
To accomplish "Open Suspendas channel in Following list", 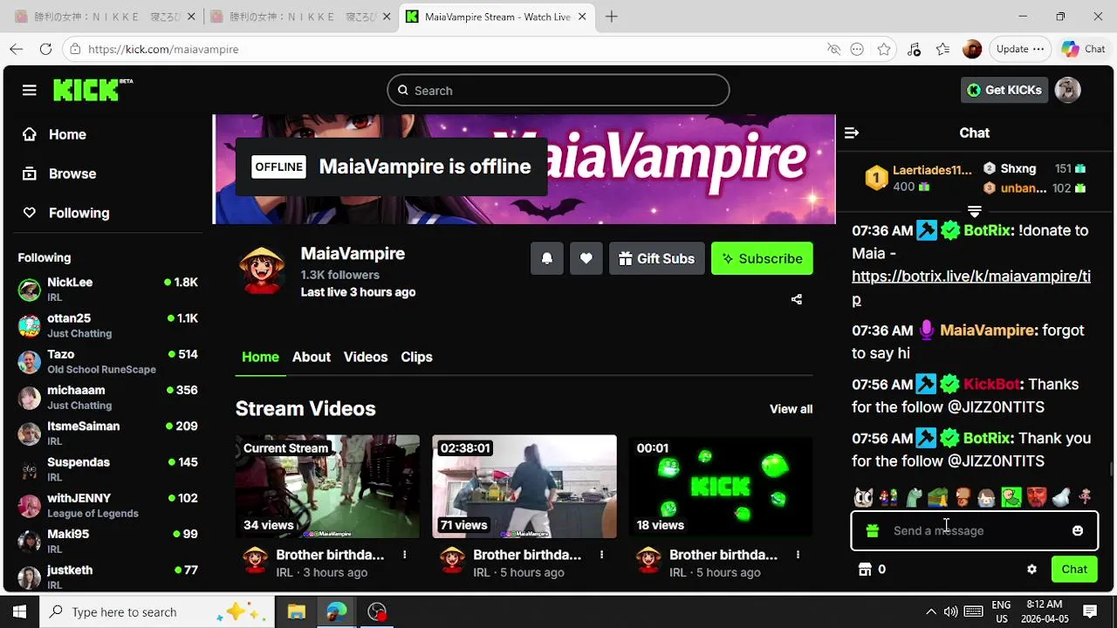I will [108, 469].
